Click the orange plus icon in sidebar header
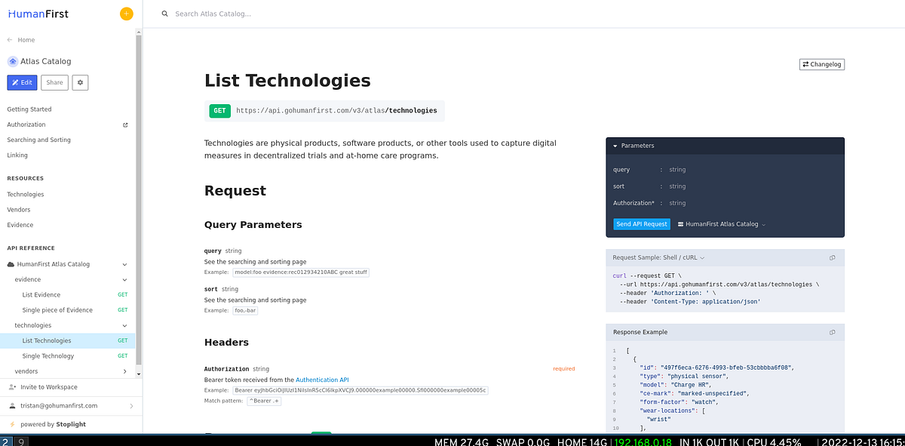This screenshot has height=446, width=905. point(126,14)
